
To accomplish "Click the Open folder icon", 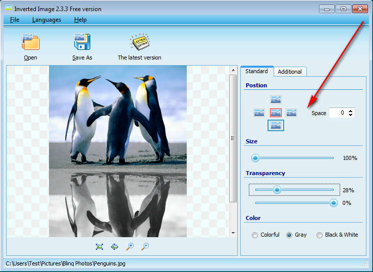I will point(30,42).
